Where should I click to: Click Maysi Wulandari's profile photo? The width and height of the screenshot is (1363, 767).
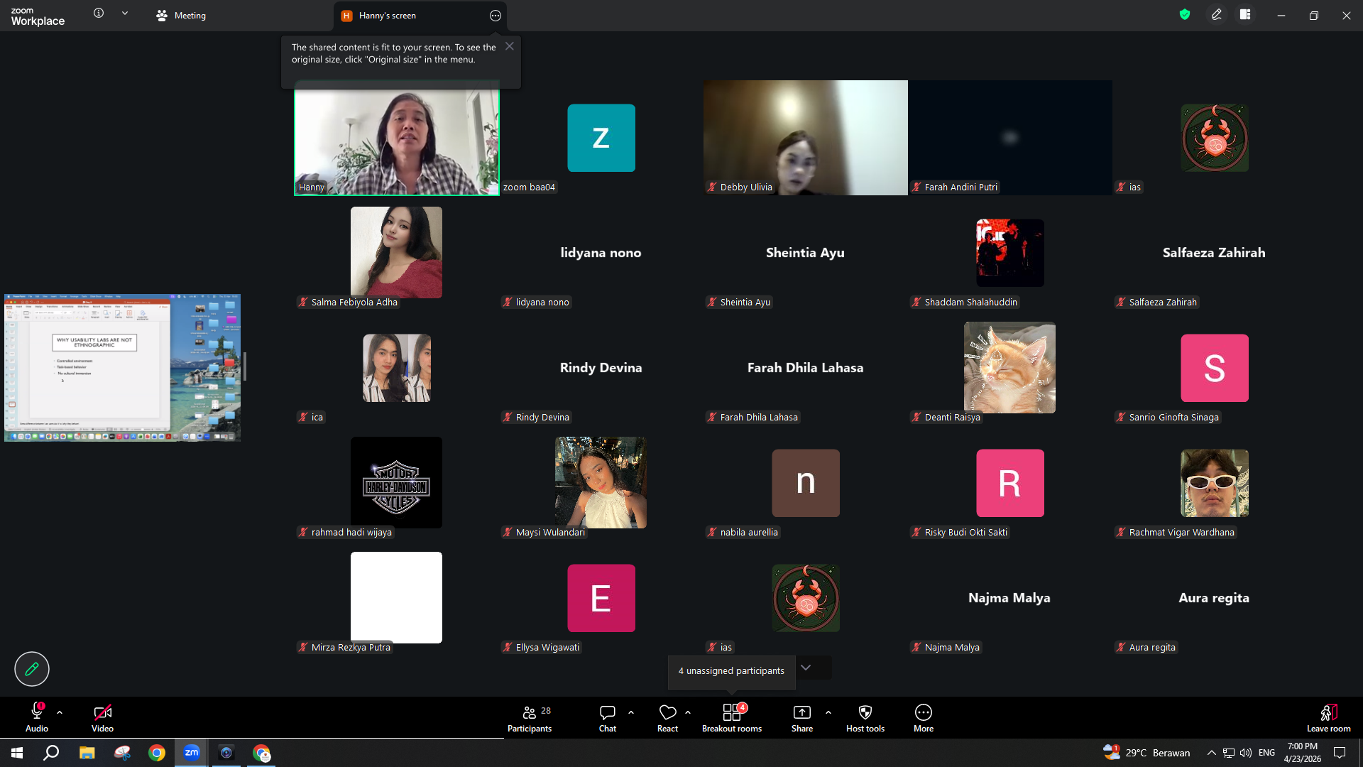[x=601, y=482]
